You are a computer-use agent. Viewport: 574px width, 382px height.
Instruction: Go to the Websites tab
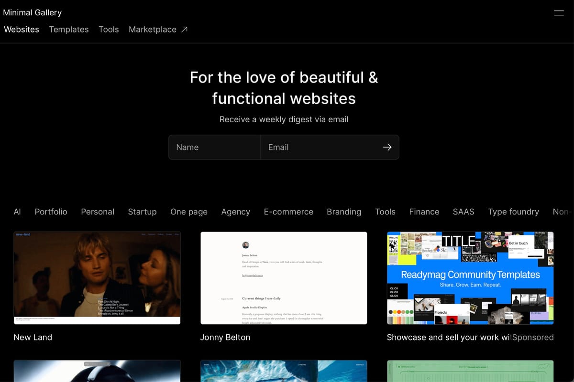pyautogui.click(x=22, y=29)
